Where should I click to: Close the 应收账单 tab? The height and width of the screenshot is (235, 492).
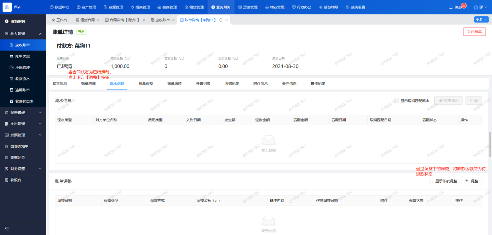[x=174, y=20]
